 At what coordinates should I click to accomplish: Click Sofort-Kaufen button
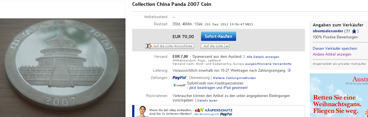tap(218, 36)
